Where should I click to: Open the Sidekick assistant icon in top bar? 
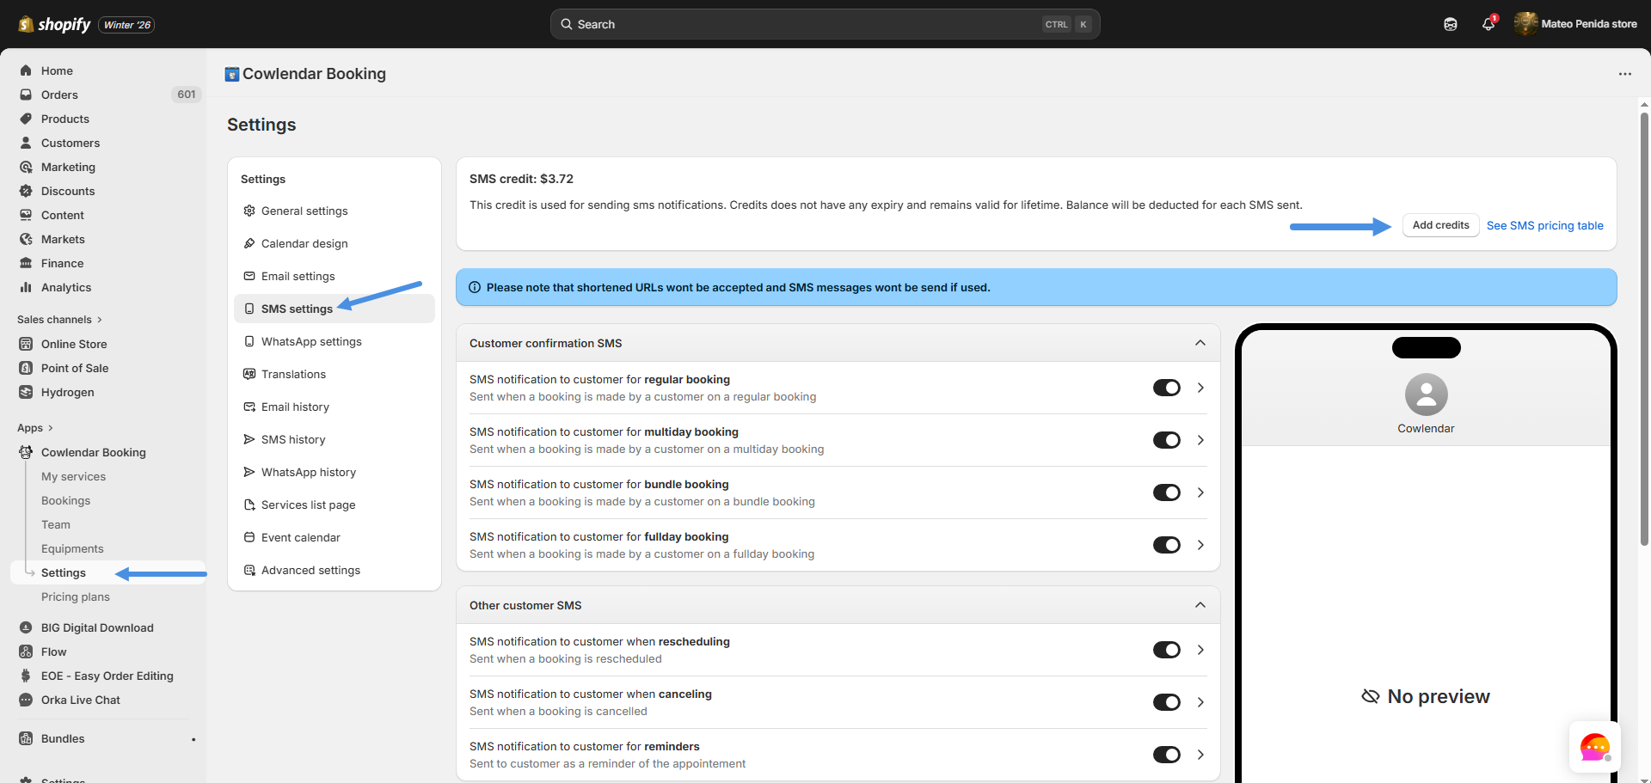point(1451,24)
